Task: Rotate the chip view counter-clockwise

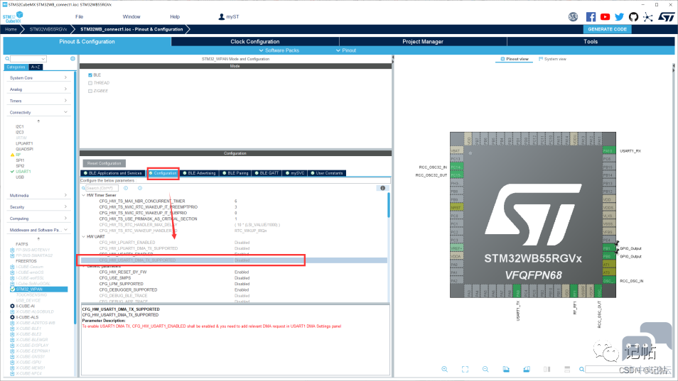Action: point(527,369)
